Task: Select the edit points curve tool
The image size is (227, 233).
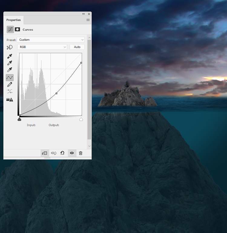Action: pos(10,77)
